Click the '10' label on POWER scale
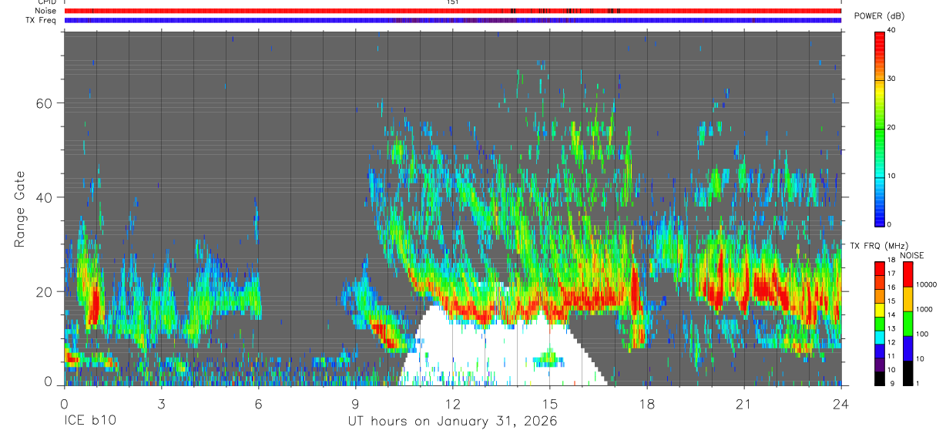 892,176
